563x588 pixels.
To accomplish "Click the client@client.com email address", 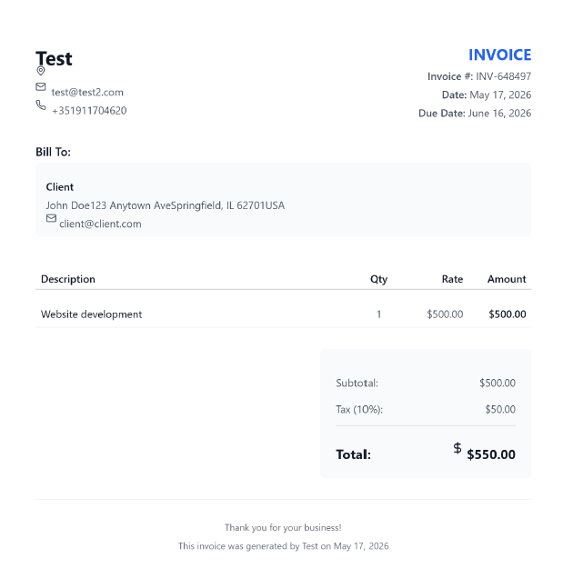I will pos(100,224).
